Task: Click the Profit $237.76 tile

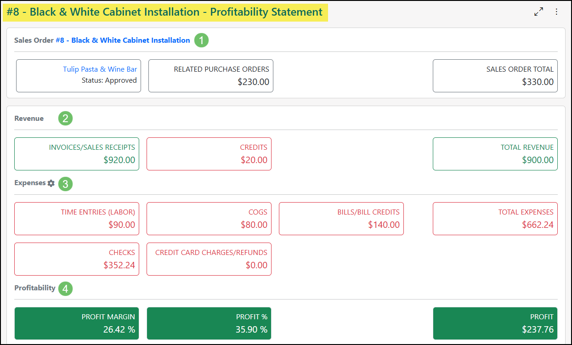Action: (495, 323)
